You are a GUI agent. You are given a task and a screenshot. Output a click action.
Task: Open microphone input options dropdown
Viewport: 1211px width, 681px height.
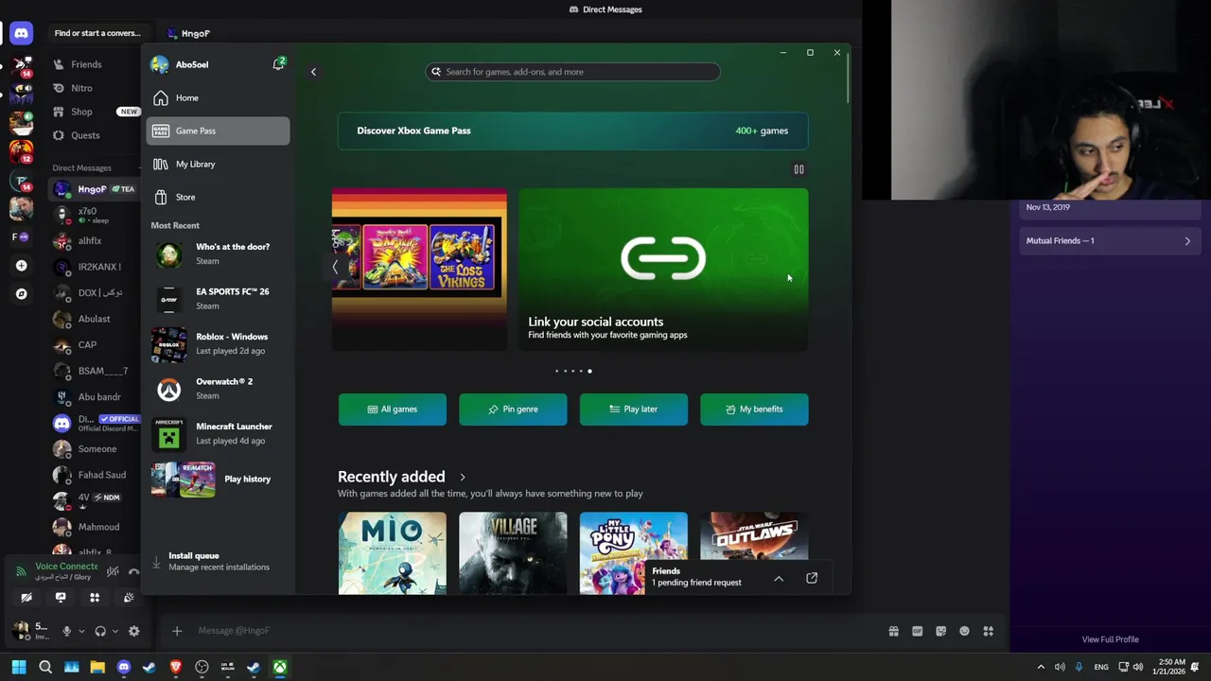tap(81, 631)
